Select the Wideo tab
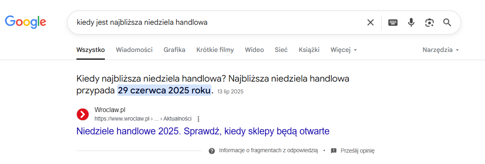485x164 pixels. click(x=254, y=50)
